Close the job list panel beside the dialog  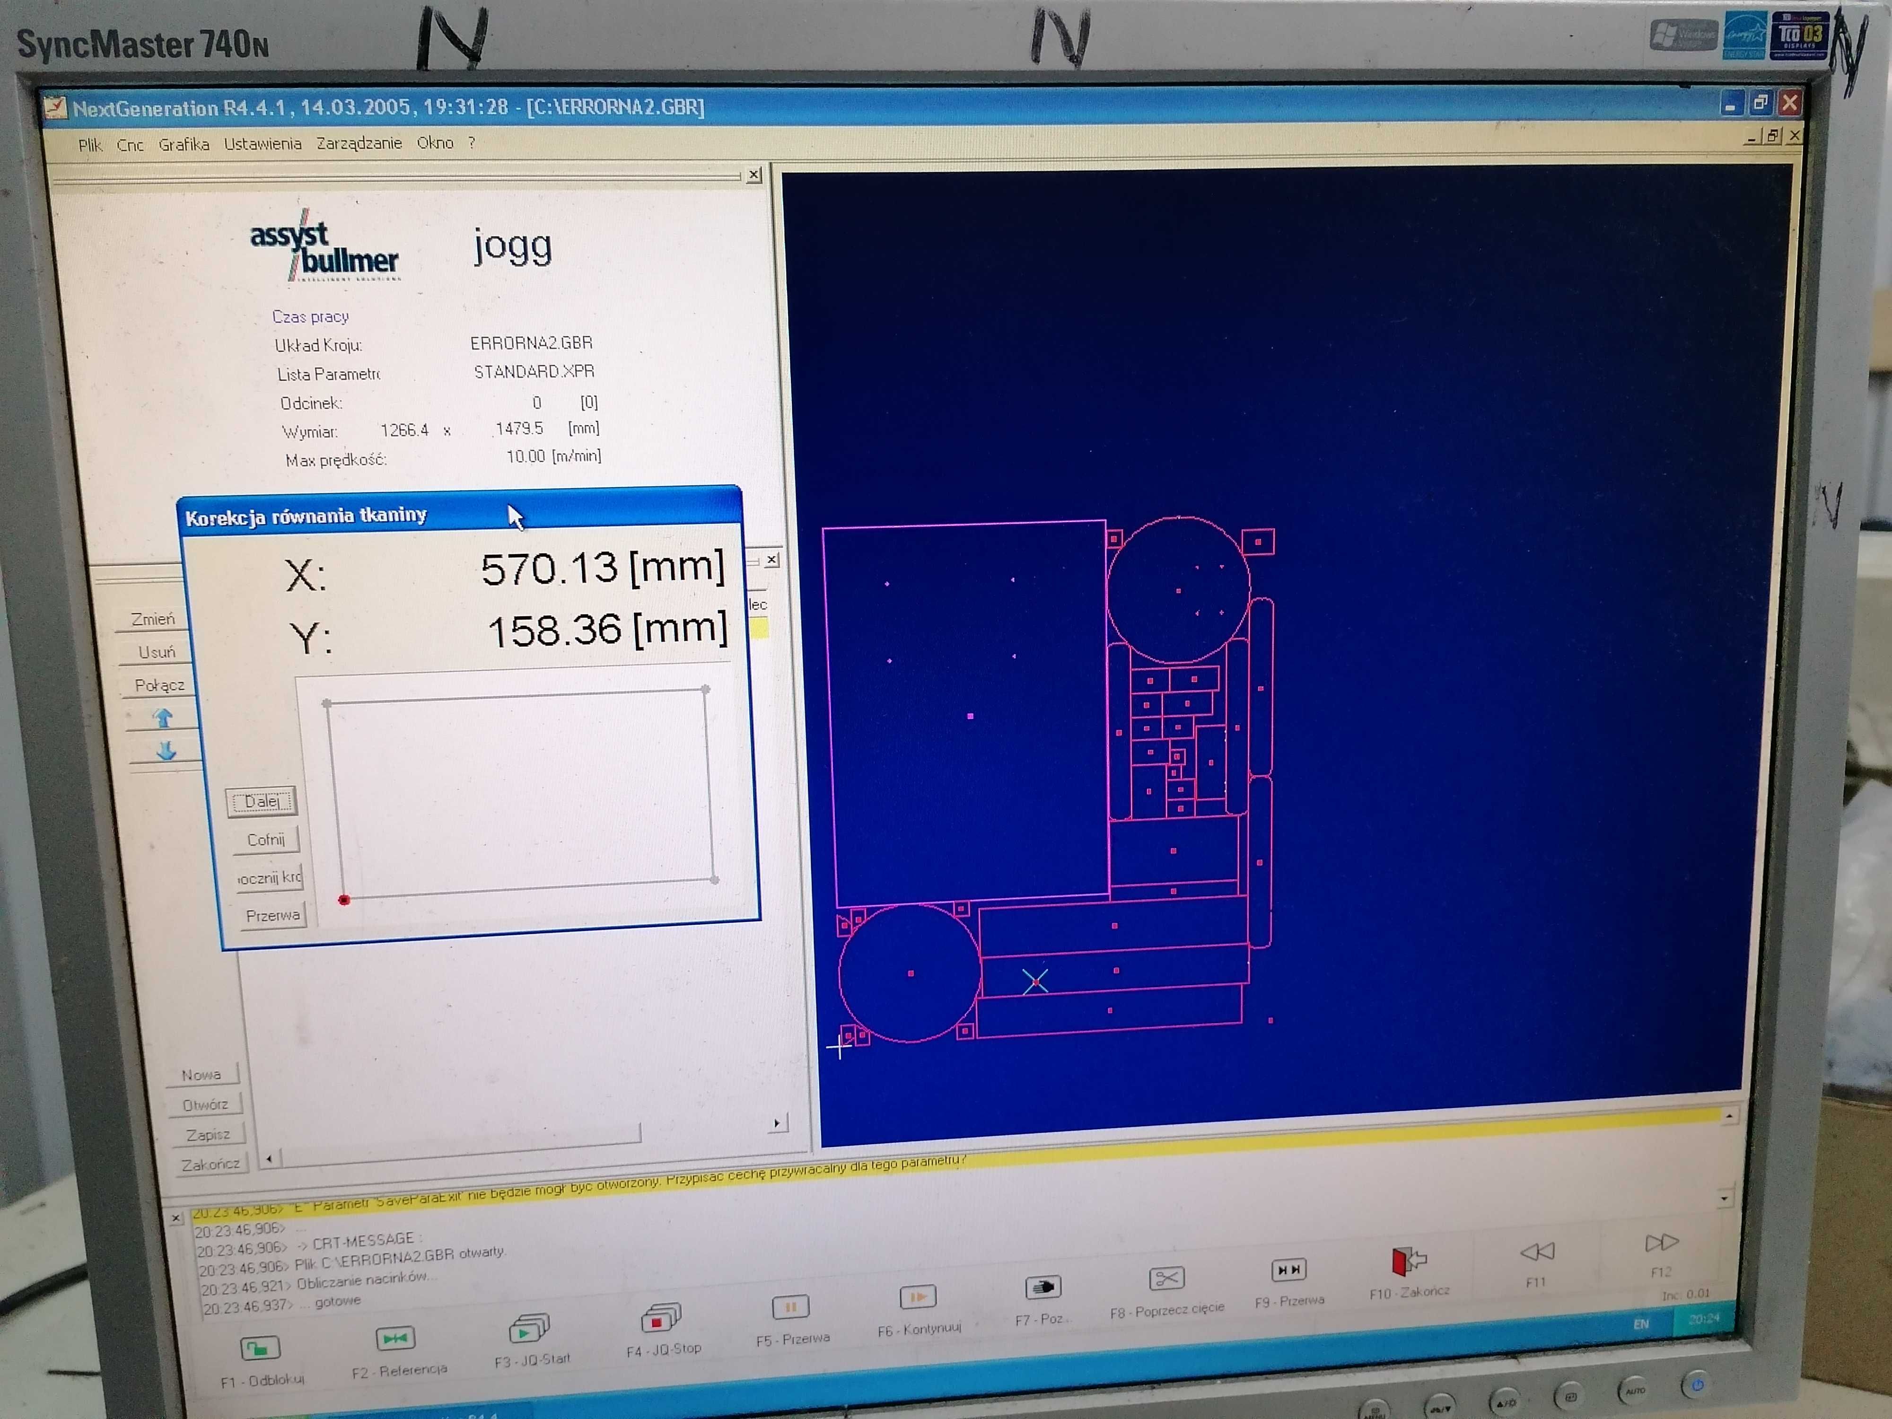771,560
